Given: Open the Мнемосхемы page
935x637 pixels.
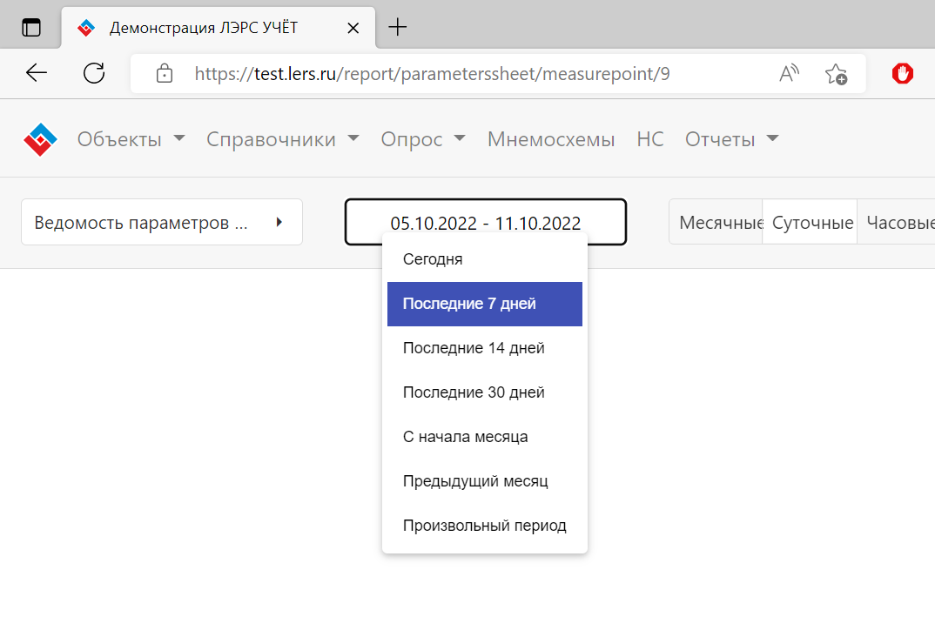Looking at the screenshot, I should click(551, 139).
